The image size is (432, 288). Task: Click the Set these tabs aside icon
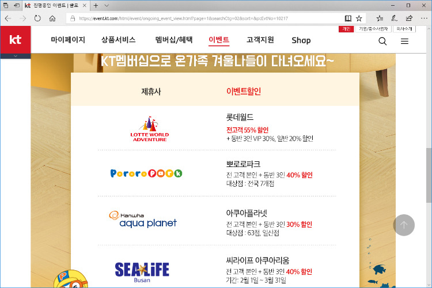tap(17, 5)
